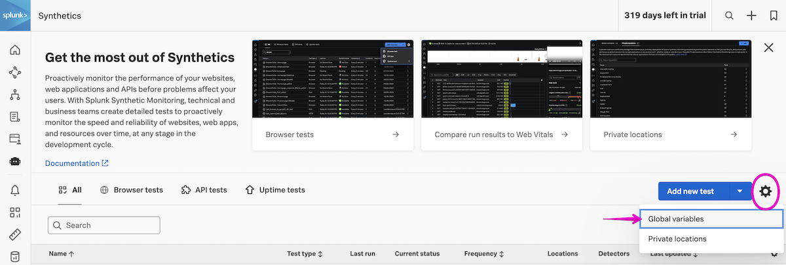
Task: Click the plus icon in top bar
Action: pyautogui.click(x=751, y=16)
